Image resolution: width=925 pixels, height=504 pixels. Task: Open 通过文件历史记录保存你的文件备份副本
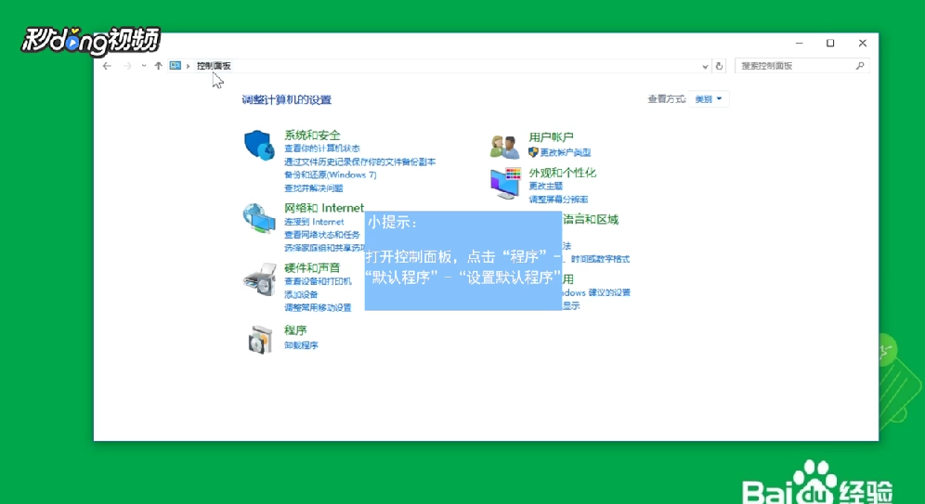click(x=359, y=162)
